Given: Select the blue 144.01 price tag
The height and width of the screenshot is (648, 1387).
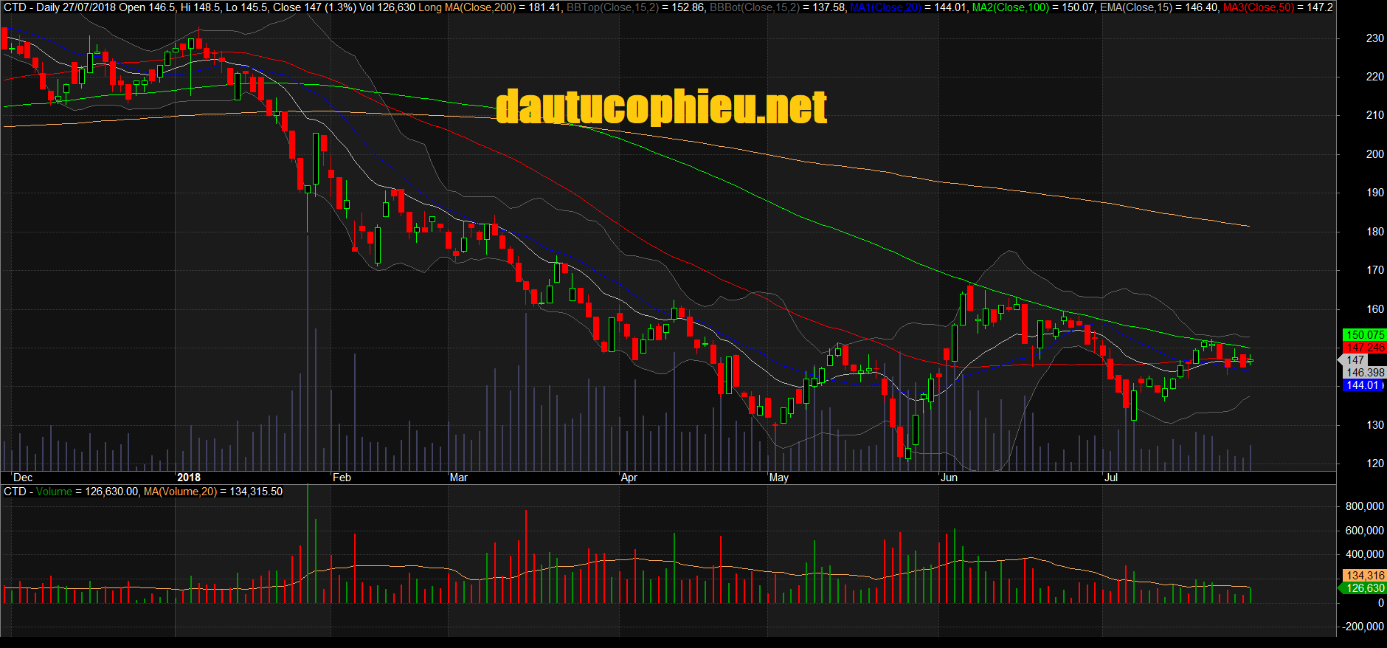Looking at the screenshot, I should point(1363,385).
